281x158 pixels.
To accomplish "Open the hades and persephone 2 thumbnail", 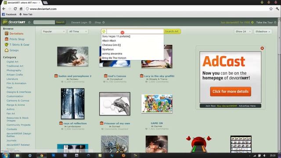I will (72, 57).
